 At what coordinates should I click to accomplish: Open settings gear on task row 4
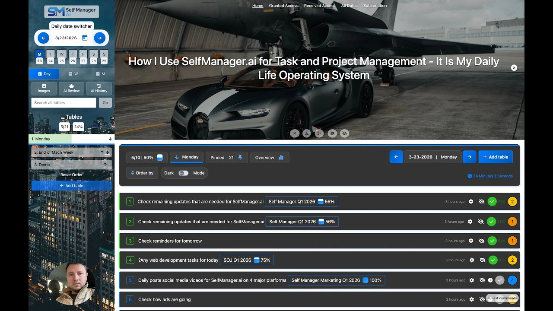pyautogui.click(x=472, y=260)
